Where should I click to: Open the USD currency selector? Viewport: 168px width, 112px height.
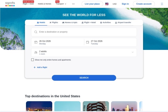pos(115,4)
